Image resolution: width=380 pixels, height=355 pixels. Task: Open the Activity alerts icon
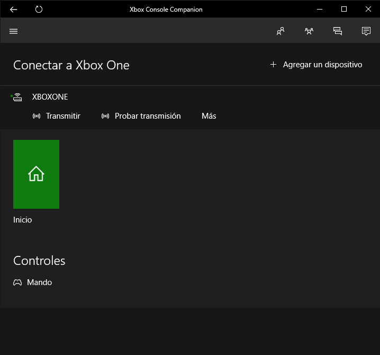tap(366, 31)
